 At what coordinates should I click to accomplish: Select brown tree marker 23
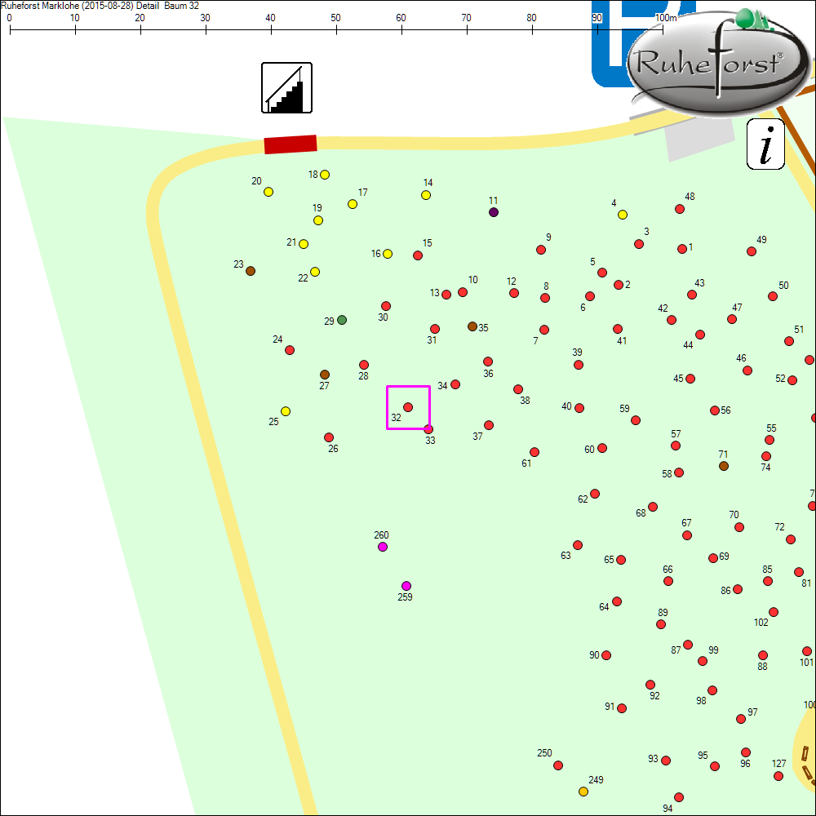[251, 271]
